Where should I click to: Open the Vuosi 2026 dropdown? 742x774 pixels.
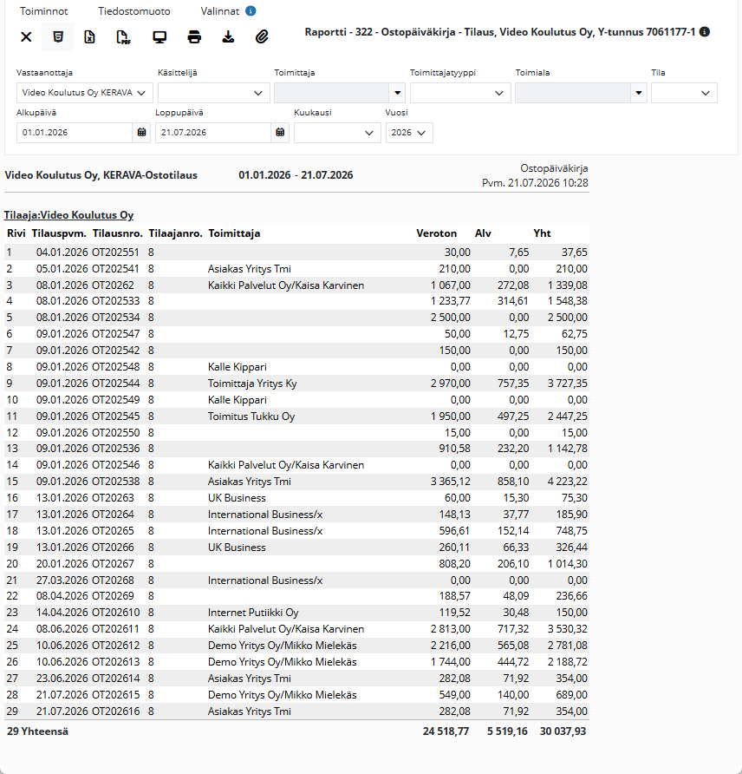409,133
